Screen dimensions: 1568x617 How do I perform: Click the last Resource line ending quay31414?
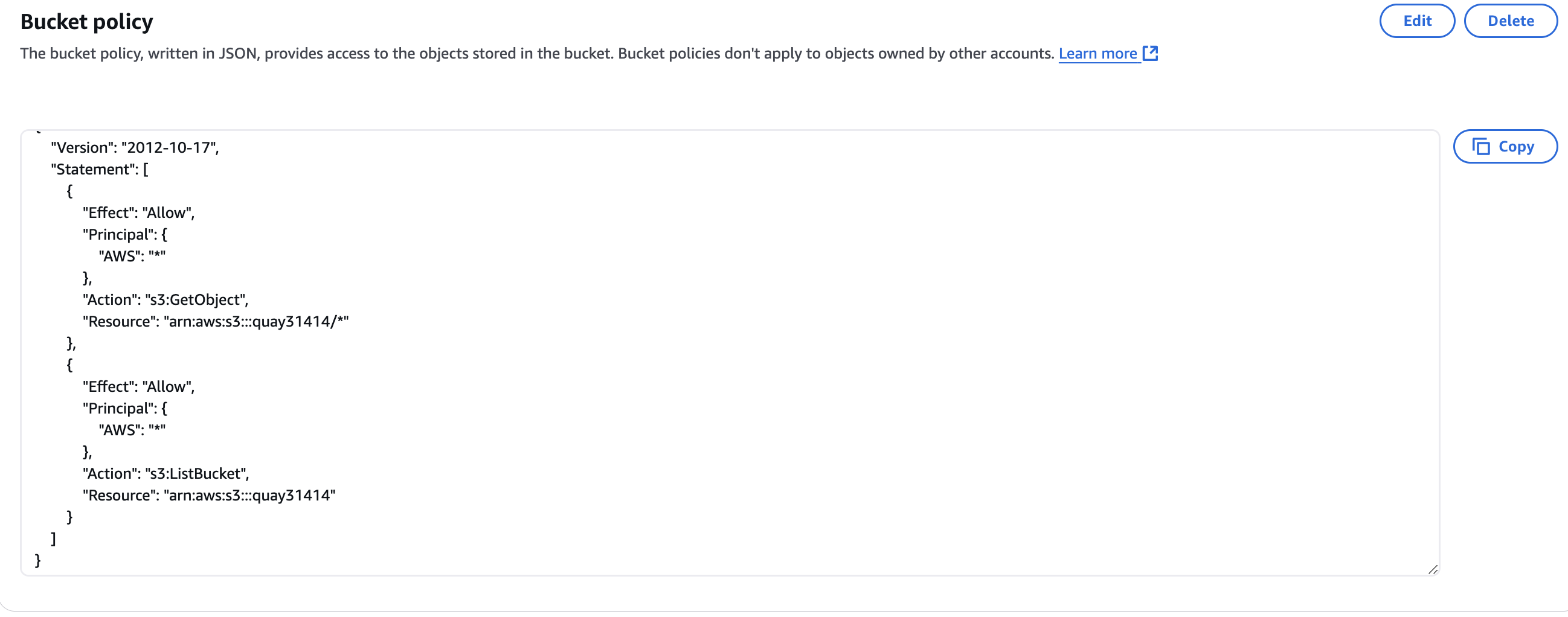coord(209,495)
